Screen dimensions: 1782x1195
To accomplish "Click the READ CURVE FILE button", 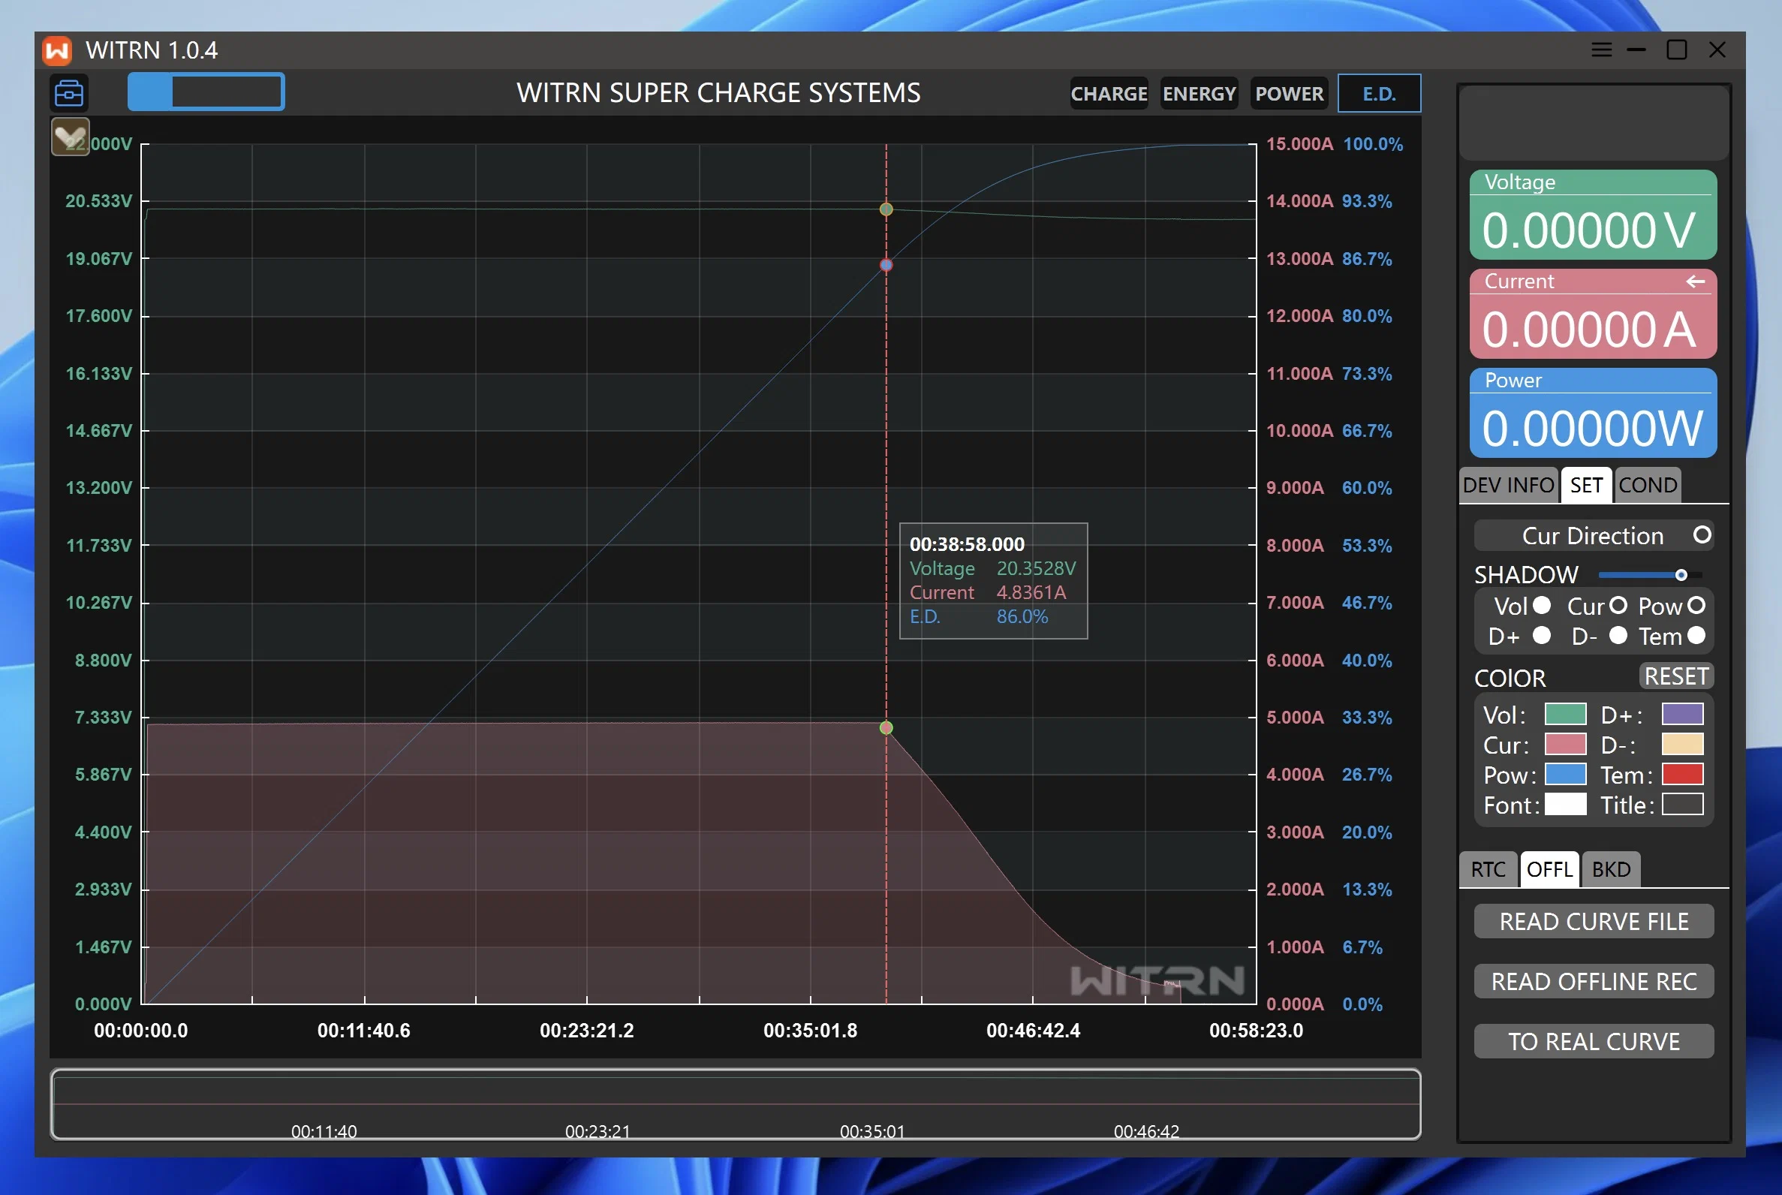I will point(1594,922).
